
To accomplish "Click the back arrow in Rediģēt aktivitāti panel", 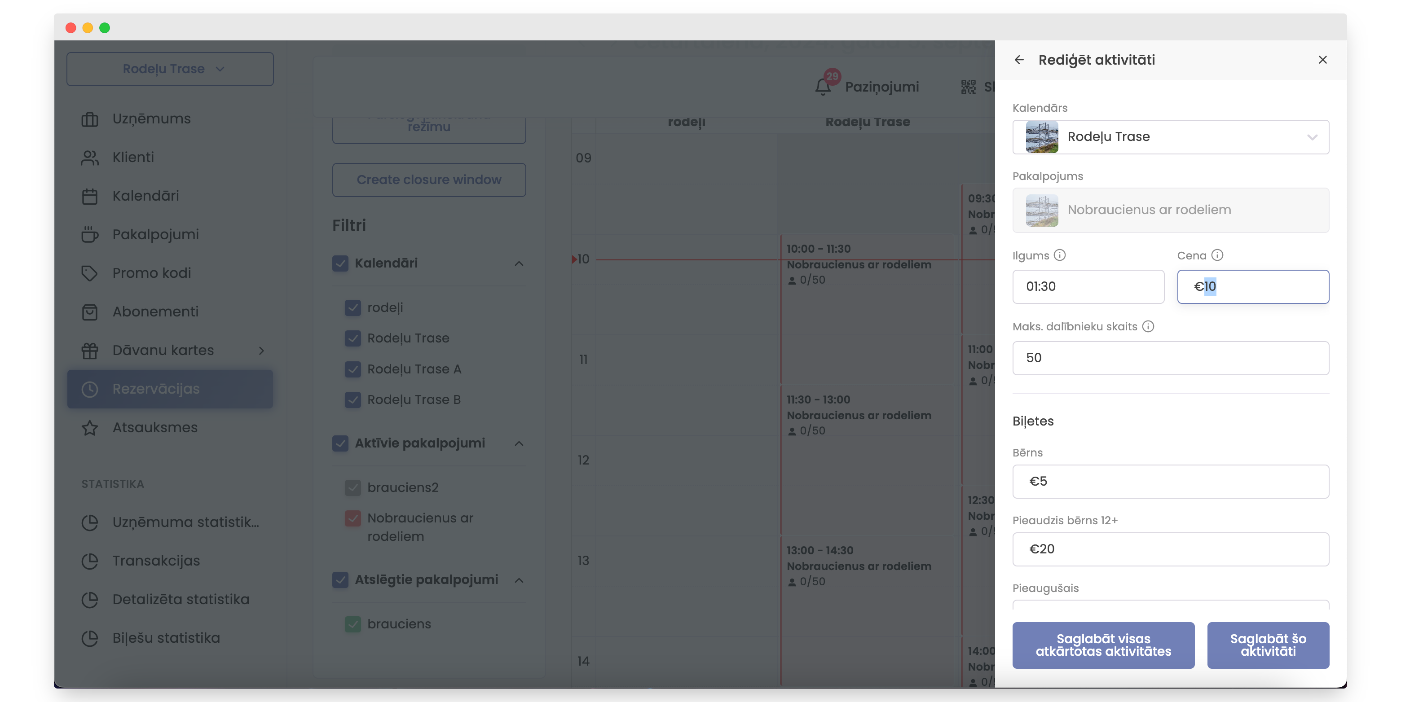I will [x=1019, y=60].
